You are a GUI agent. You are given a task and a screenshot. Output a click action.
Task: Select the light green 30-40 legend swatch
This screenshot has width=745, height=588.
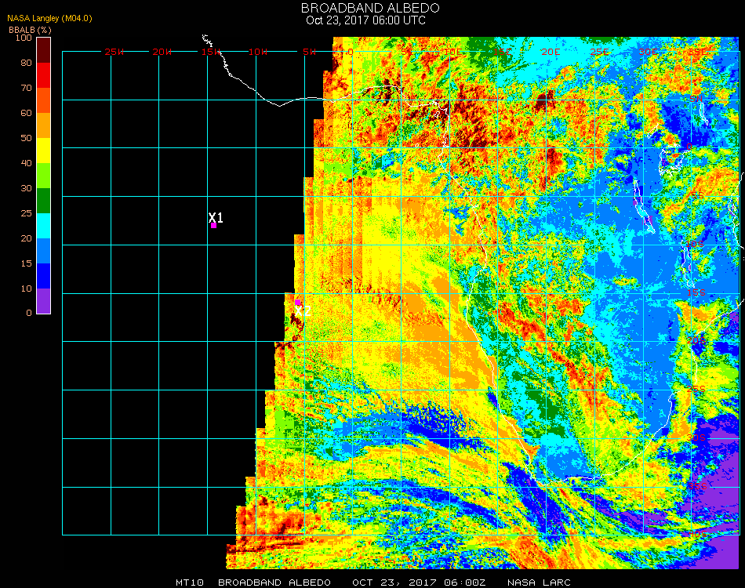pos(44,176)
